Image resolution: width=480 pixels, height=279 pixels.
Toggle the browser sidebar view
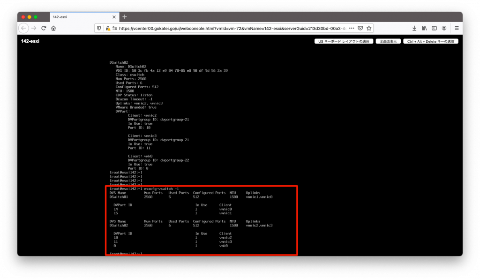click(434, 28)
